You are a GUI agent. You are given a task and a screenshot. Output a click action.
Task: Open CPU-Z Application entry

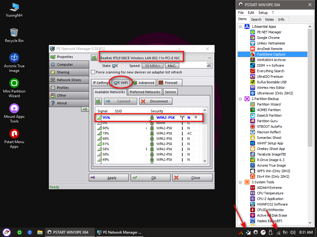(x=270, y=199)
